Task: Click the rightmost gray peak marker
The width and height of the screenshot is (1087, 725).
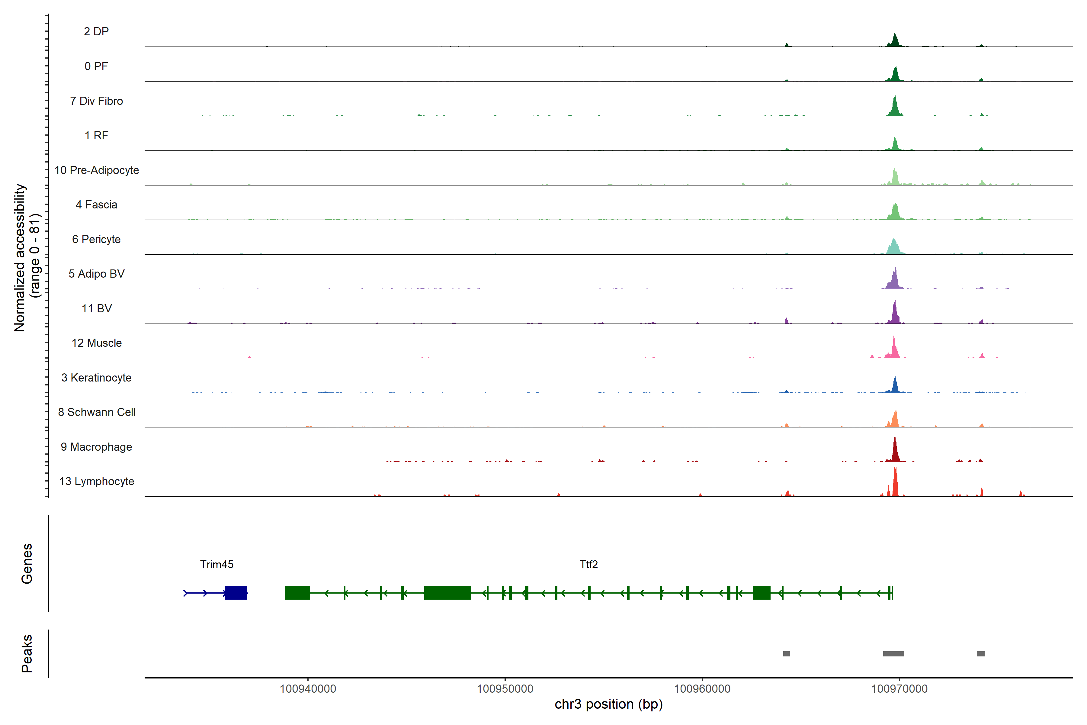Action: [x=980, y=654]
